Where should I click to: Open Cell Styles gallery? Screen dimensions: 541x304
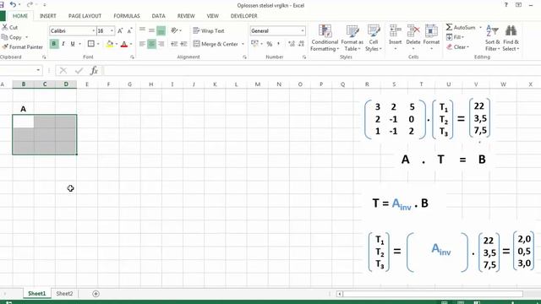(374, 38)
